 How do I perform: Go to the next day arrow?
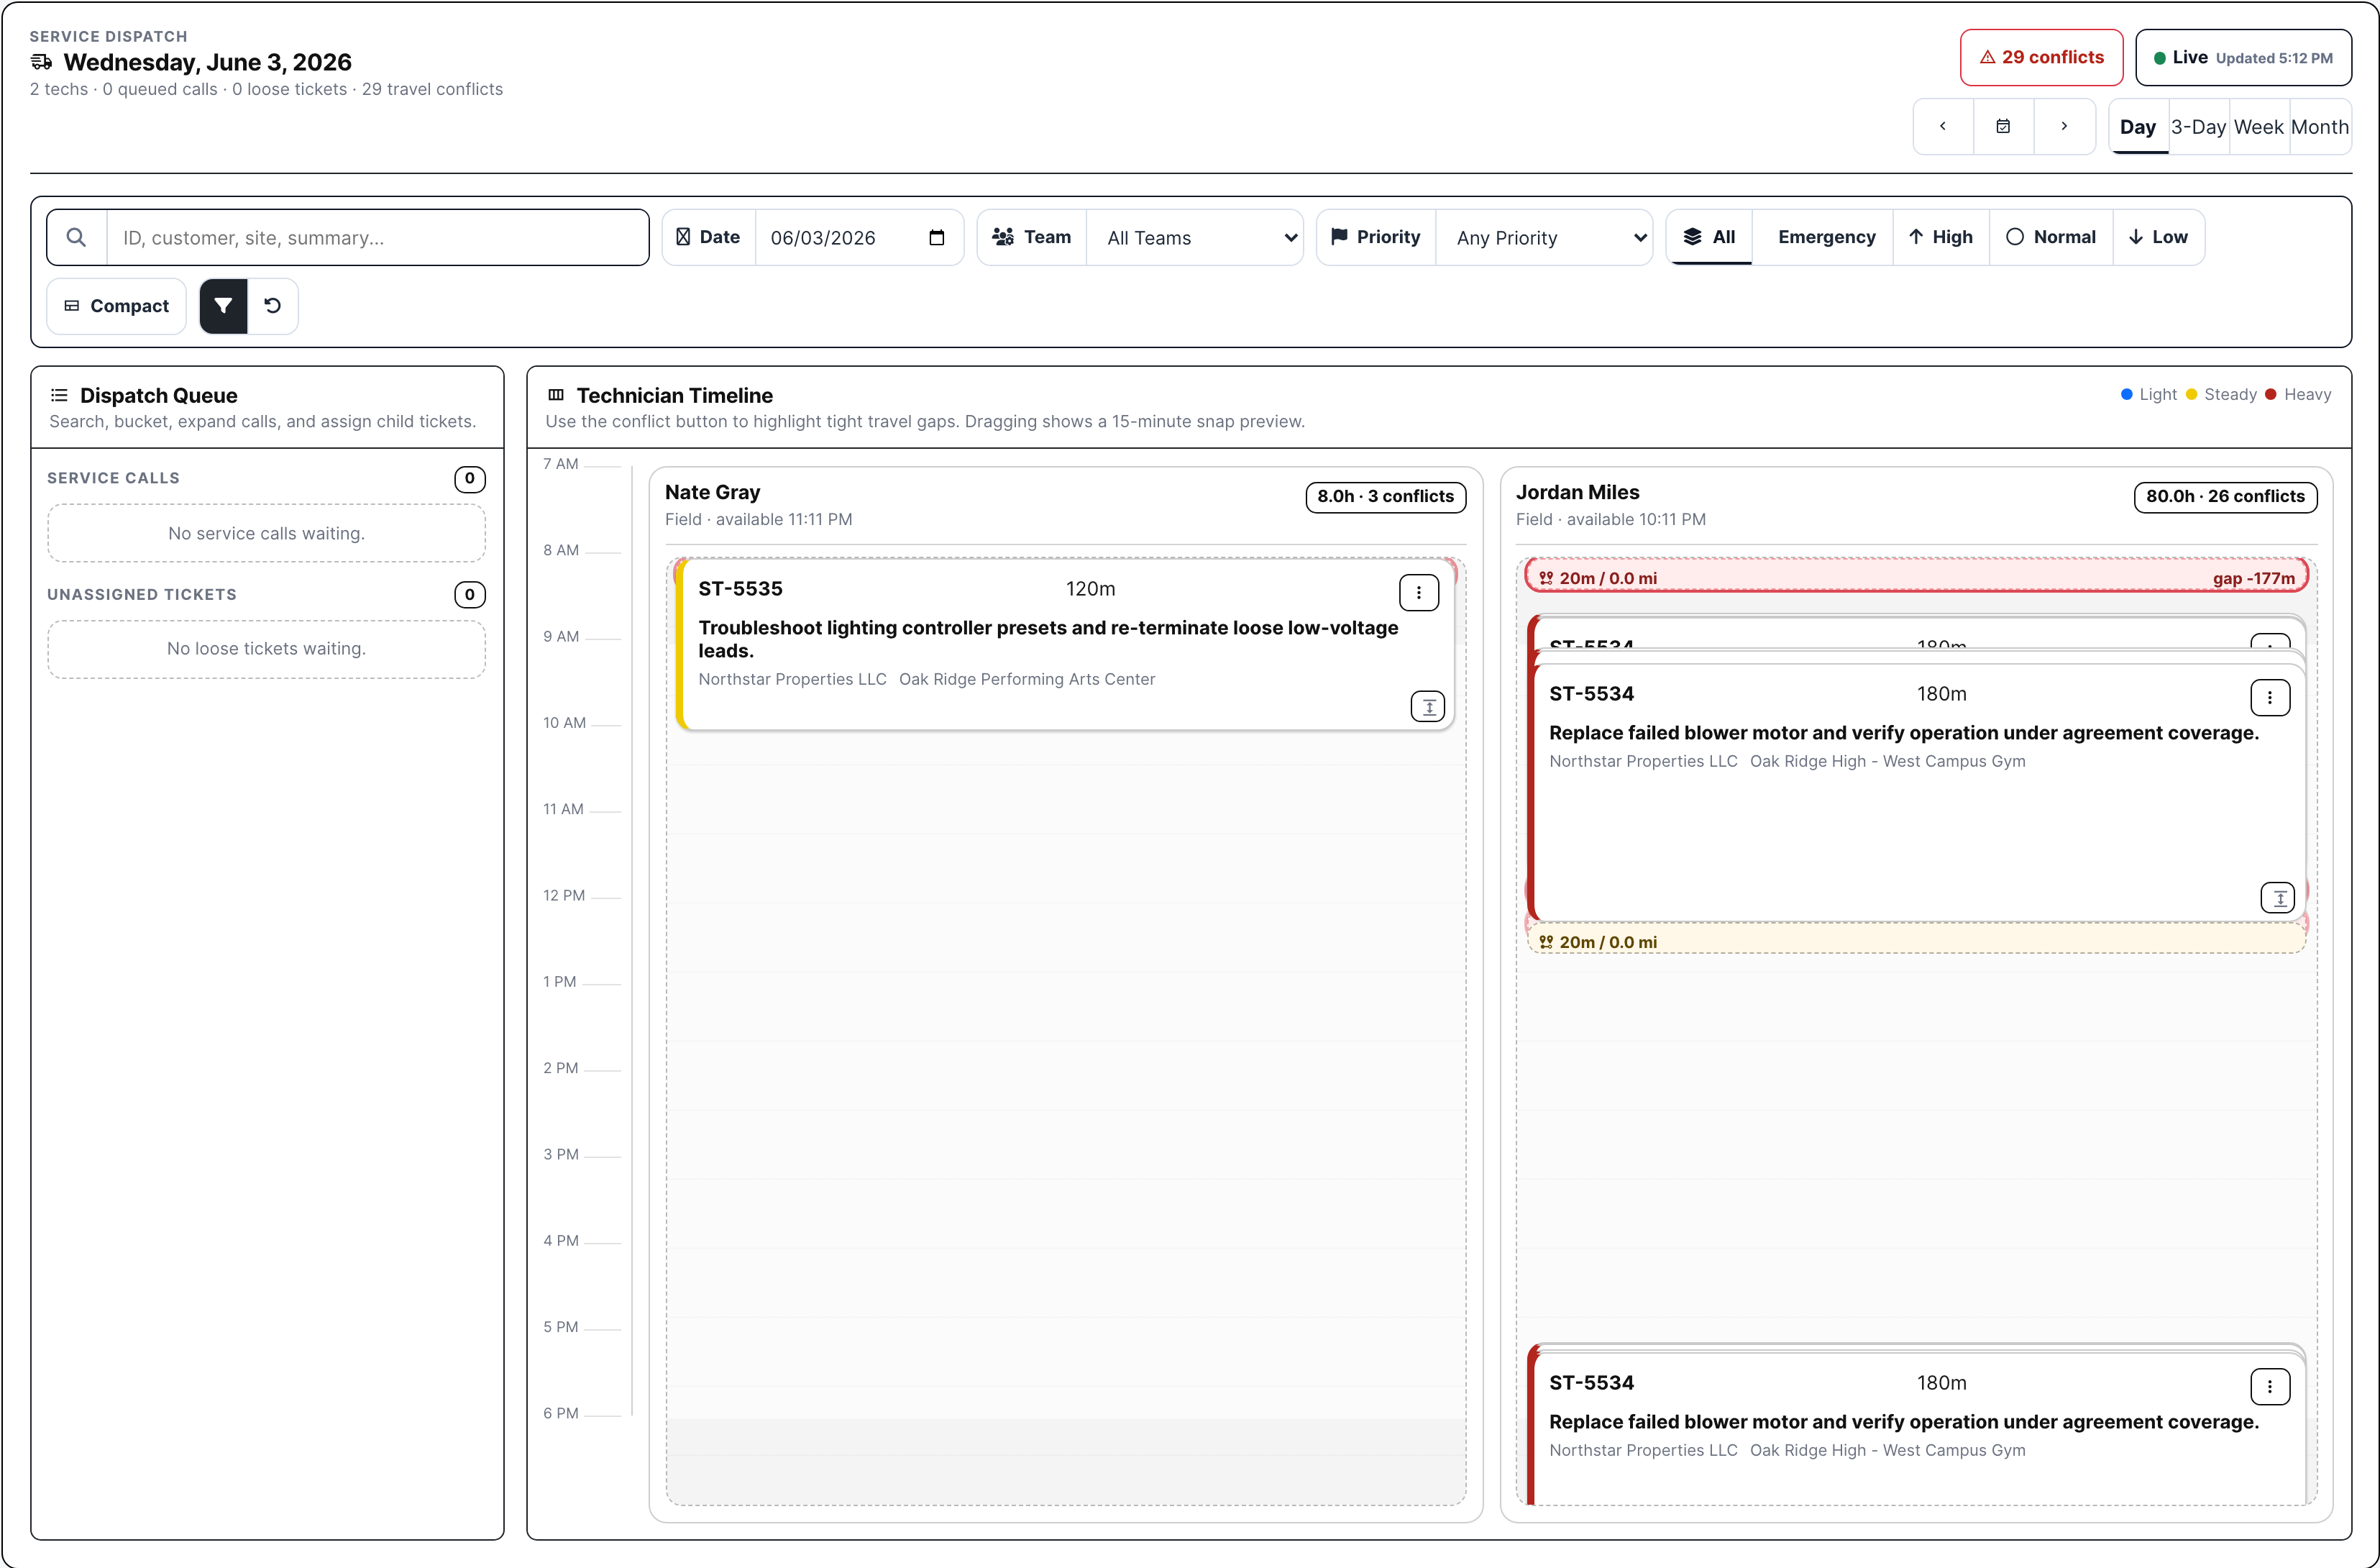[2064, 126]
